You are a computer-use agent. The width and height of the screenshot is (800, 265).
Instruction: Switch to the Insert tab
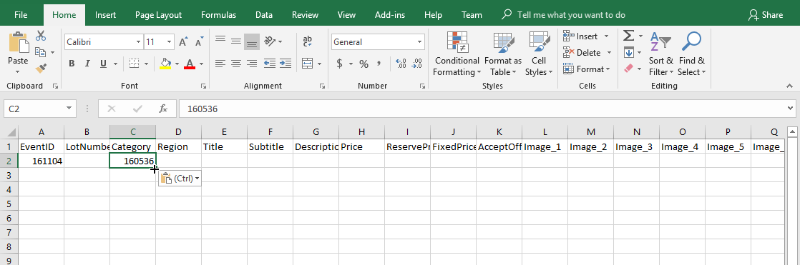tap(105, 15)
